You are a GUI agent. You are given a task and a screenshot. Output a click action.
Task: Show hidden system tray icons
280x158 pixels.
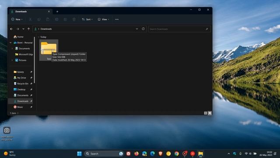229,154
